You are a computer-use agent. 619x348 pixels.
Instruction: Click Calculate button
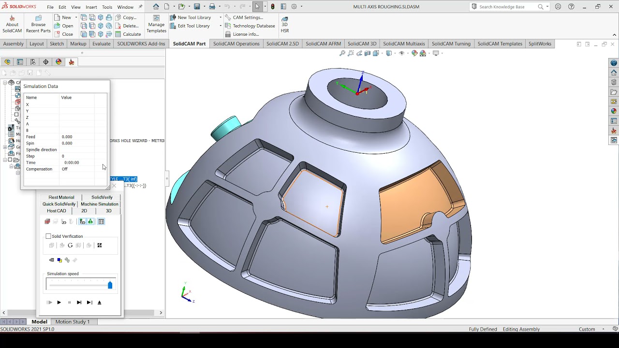coord(127,34)
